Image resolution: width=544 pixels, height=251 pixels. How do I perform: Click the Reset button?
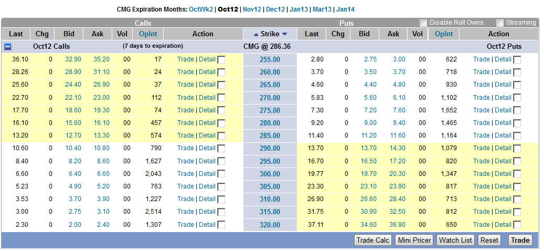[489, 240]
